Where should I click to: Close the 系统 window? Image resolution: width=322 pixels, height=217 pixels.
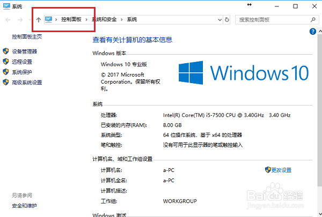pos(314,6)
